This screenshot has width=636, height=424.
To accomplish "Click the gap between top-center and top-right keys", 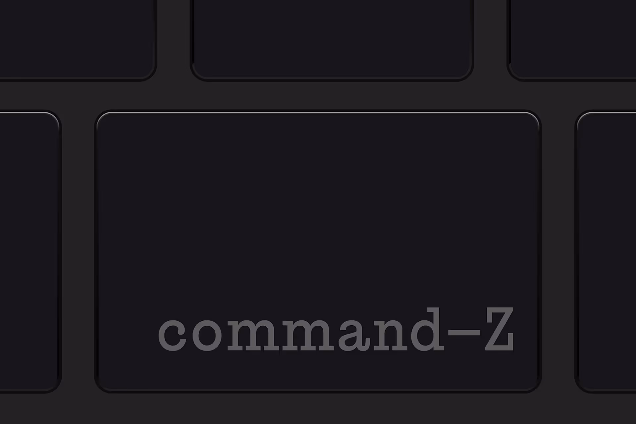I will pos(491,39).
